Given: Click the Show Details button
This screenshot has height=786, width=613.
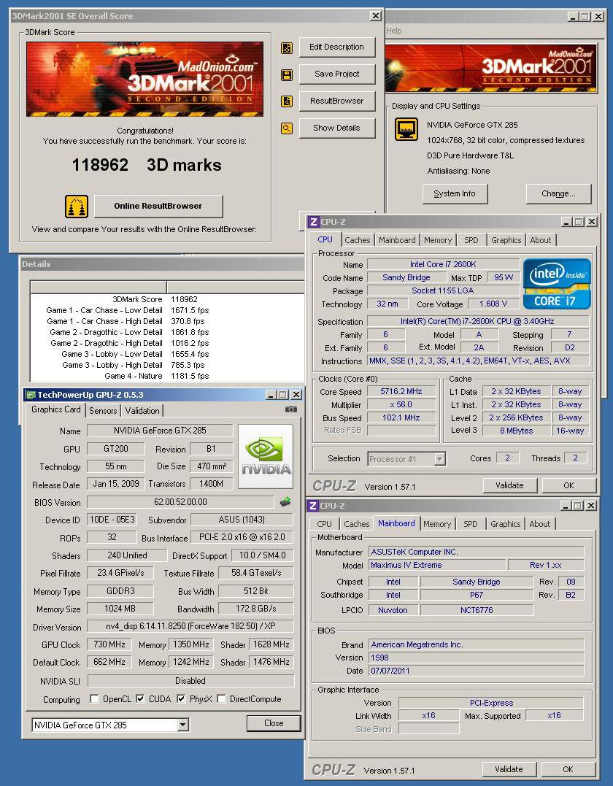Looking at the screenshot, I should [x=337, y=128].
